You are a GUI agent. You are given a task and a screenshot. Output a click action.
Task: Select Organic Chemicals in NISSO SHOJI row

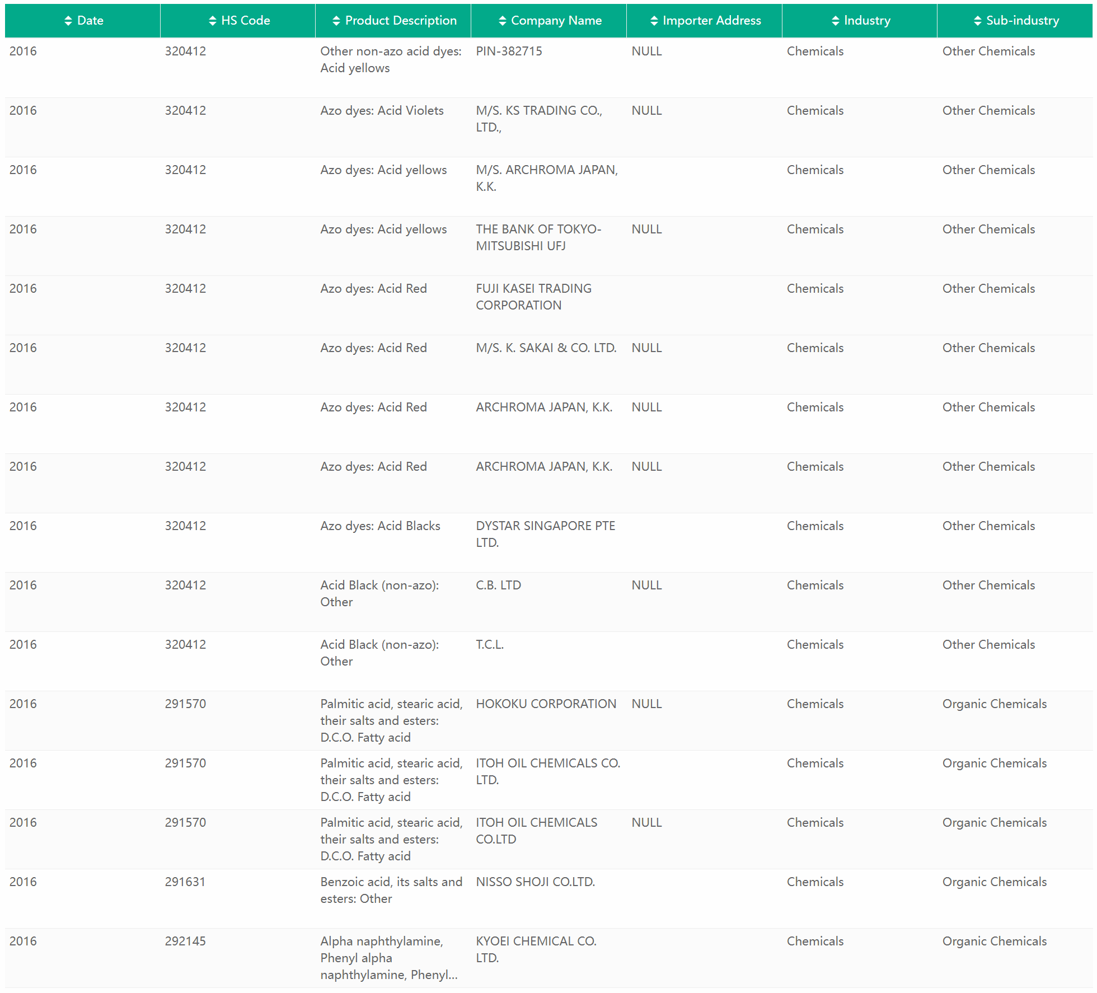(x=995, y=882)
